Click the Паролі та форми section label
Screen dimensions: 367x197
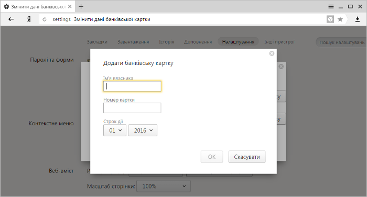tap(52, 60)
